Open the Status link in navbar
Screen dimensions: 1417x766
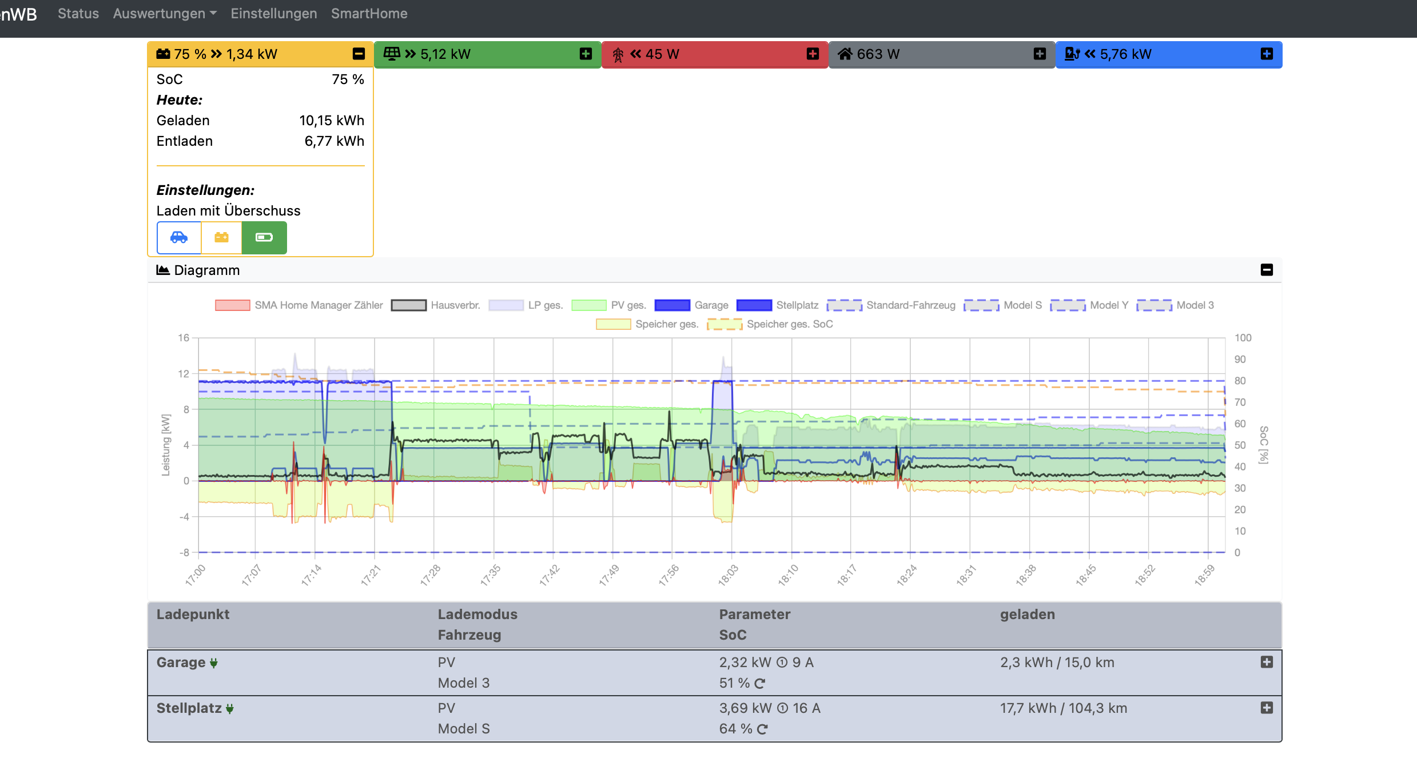click(78, 14)
